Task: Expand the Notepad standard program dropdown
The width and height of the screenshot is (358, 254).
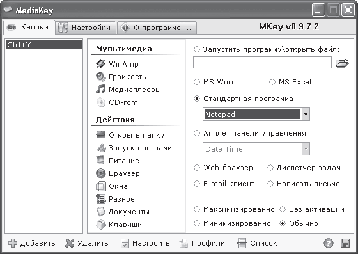Action: [306, 115]
